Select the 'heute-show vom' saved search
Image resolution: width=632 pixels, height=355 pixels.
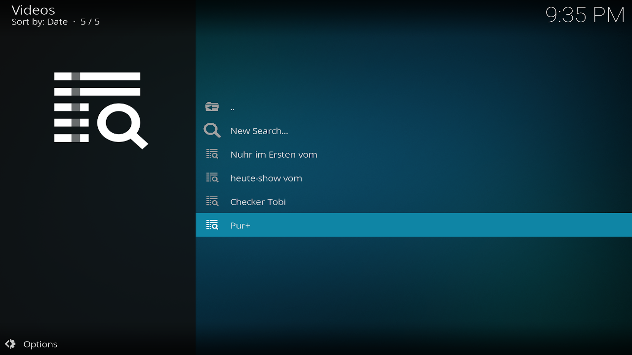[266, 178]
